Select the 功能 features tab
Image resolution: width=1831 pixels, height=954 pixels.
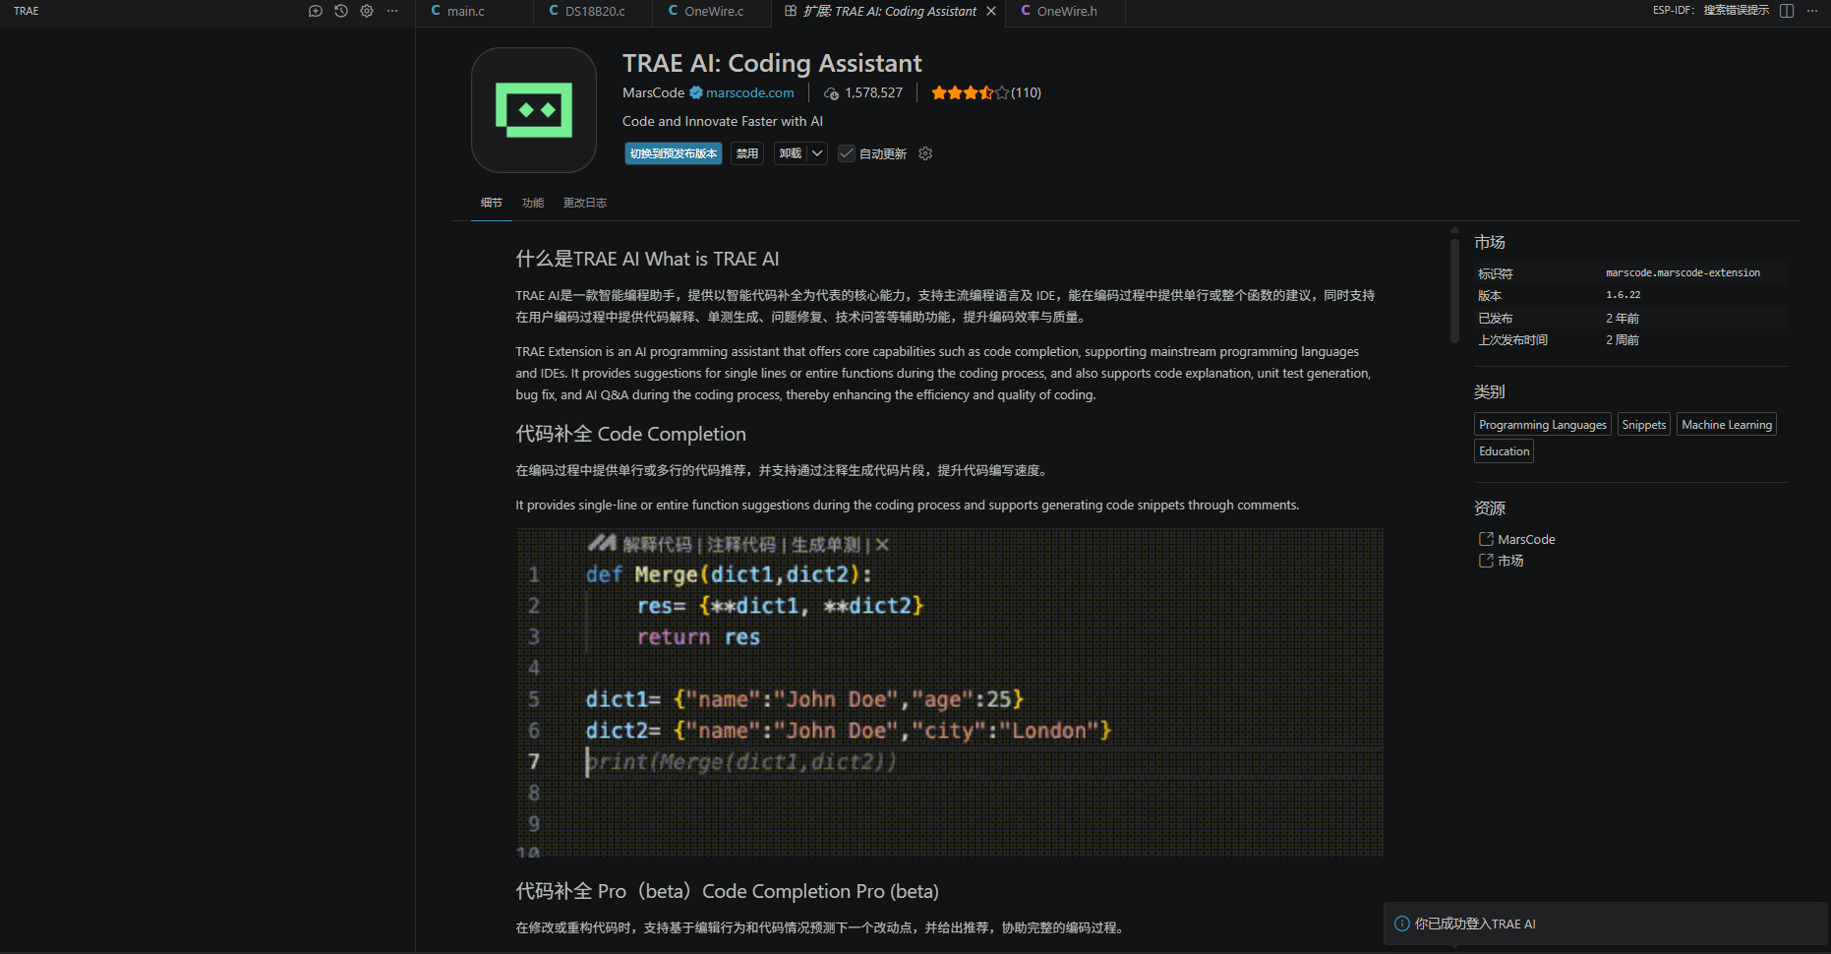(x=533, y=203)
